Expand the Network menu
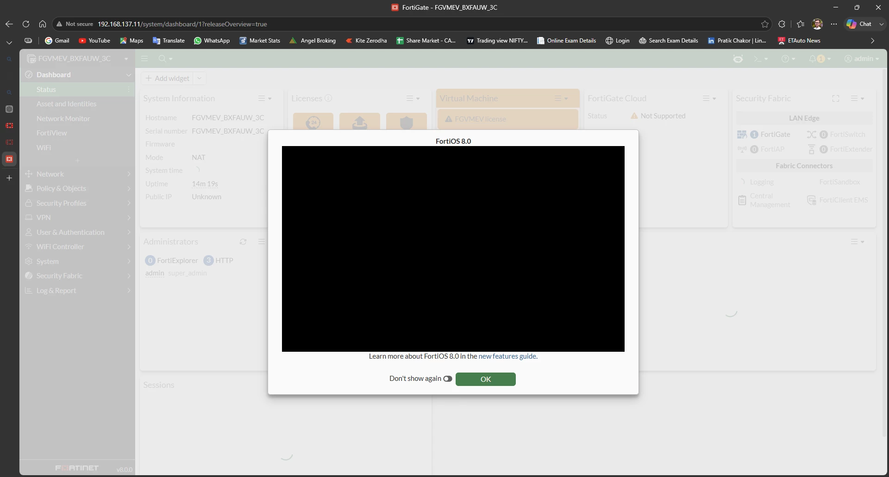The width and height of the screenshot is (889, 477). [77, 174]
